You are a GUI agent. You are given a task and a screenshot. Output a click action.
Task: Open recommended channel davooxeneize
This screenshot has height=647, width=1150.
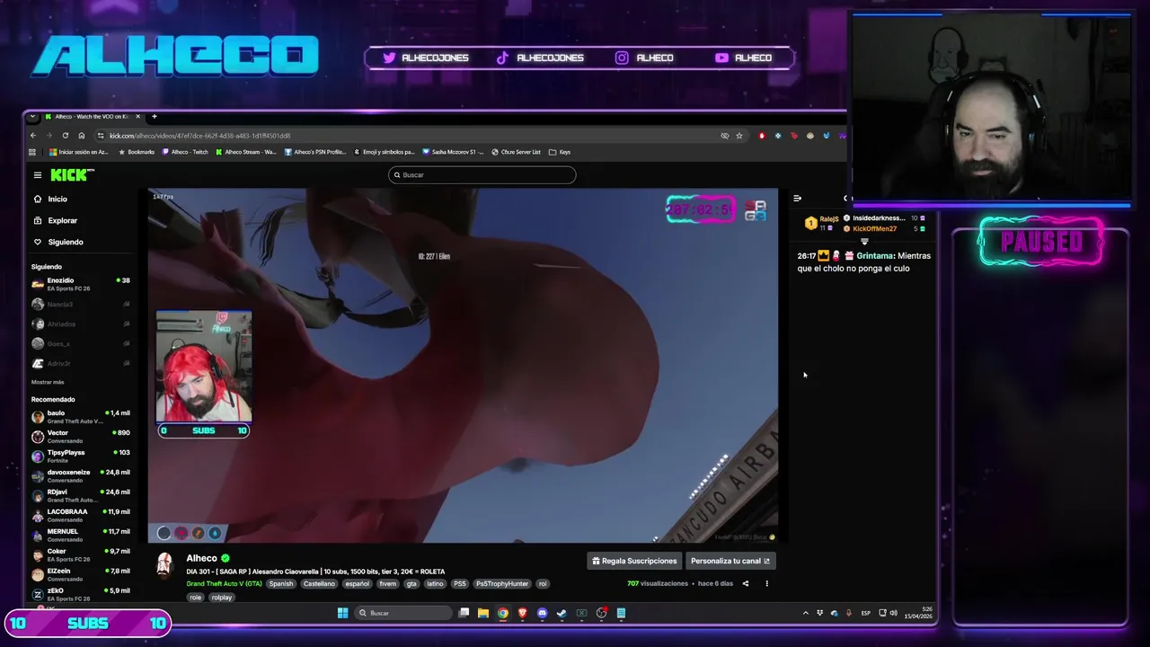tap(81, 475)
